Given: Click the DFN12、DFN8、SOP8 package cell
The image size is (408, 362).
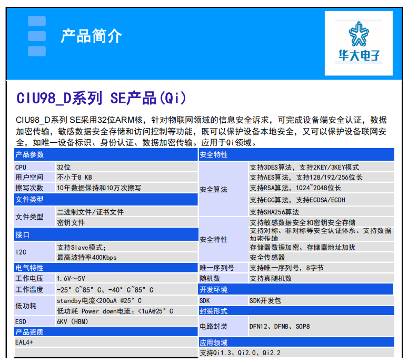Looking at the screenshot, I should coord(280,326).
